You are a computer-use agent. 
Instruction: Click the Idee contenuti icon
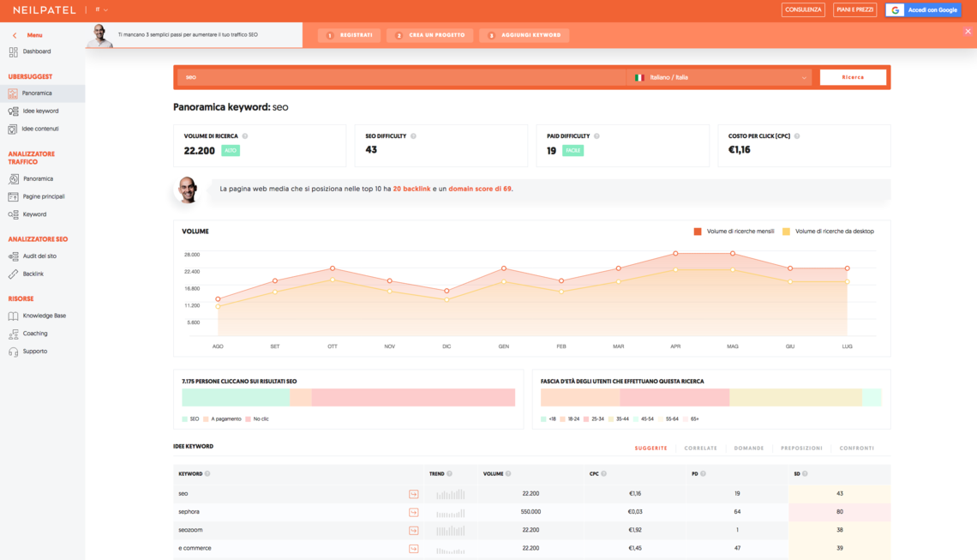pyautogui.click(x=13, y=129)
